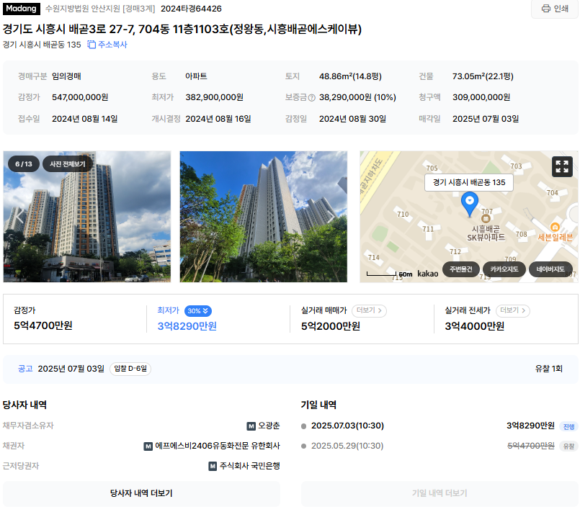Click the 2025.05.29(10:30) schedule entry

347,446
